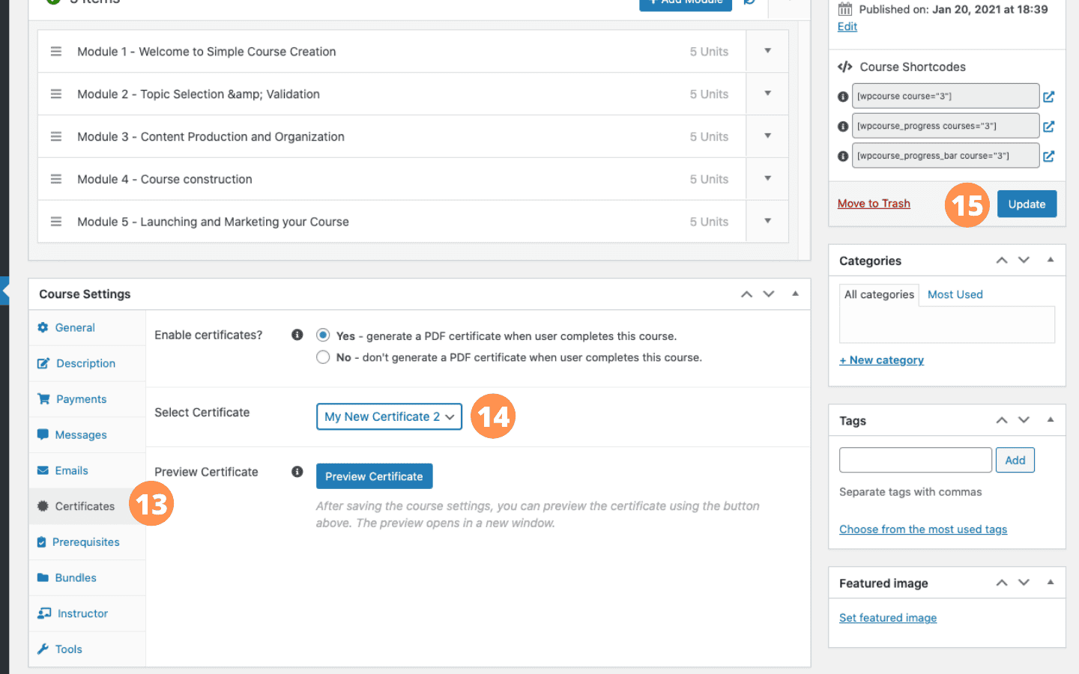Click the + New category link
The width and height of the screenshot is (1079, 674).
(x=881, y=360)
